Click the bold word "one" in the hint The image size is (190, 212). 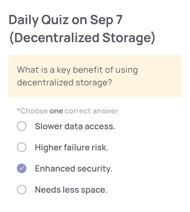(56, 111)
